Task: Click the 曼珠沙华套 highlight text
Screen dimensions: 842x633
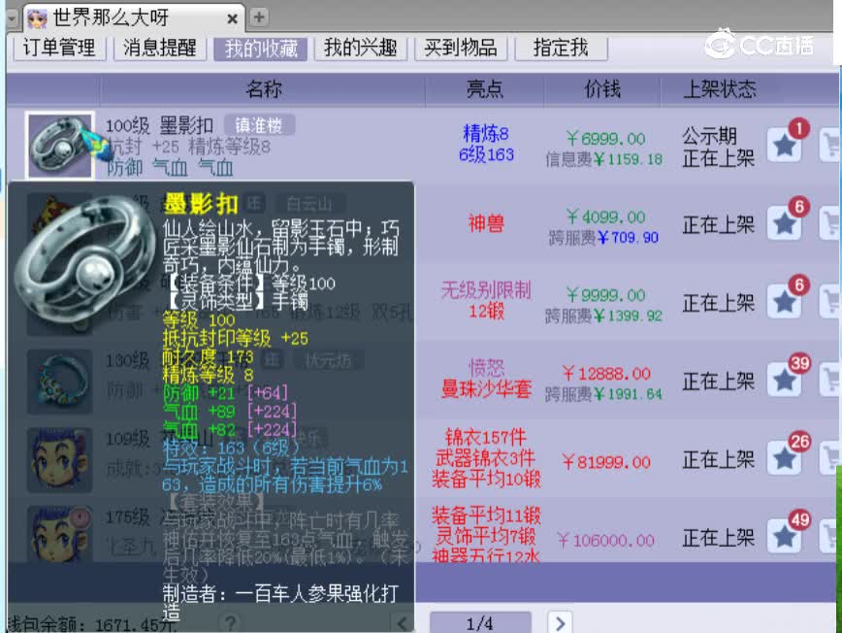Action: point(486,388)
